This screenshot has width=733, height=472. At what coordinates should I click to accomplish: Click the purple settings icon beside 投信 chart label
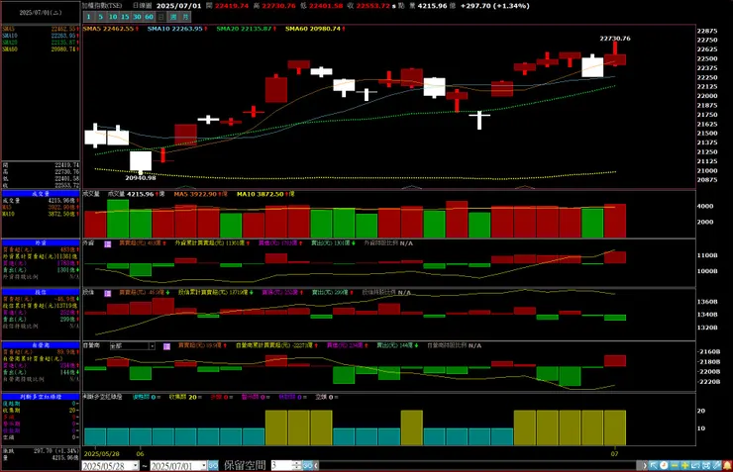pos(108,293)
